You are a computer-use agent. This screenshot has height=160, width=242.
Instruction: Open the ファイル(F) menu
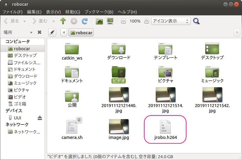click(12, 12)
